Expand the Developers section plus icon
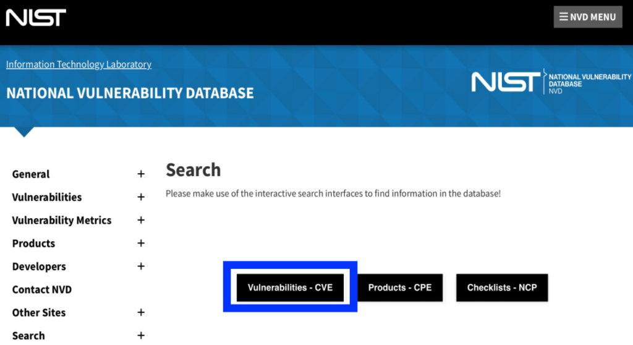The image size is (633, 345). [141, 266]
